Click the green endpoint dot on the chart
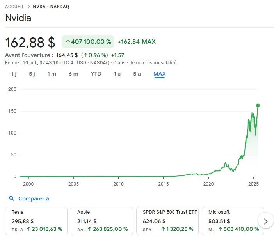The image size is (274, 241). click(x=258, y=105)
